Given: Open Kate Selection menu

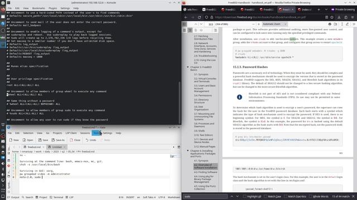Looking at the screenshot, I should point(28,133).
